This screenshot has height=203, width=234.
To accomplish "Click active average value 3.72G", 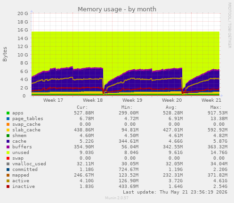I will click(176, 181).
